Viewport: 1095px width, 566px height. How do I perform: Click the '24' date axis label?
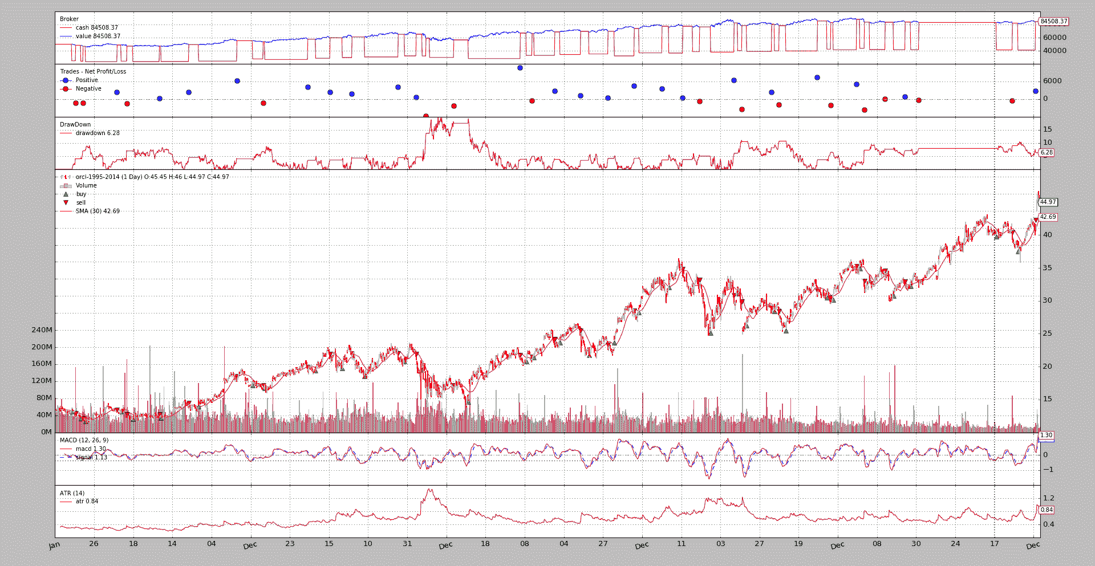coord(955,543)
